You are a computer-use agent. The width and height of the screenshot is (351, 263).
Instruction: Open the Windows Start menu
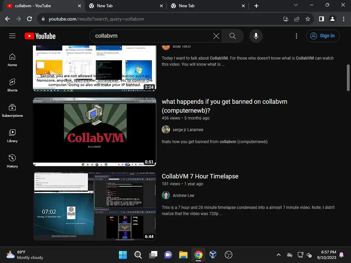123,255
